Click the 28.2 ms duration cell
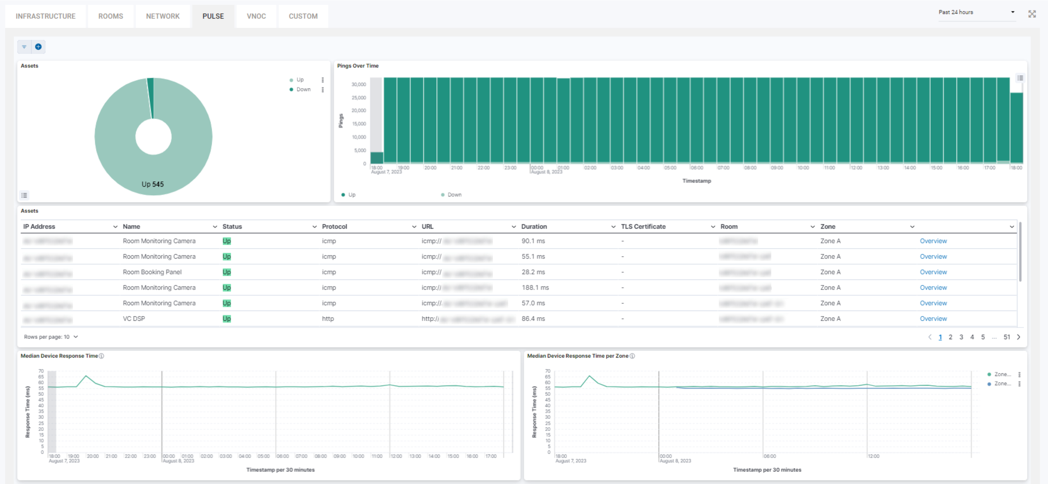 pos(533,272)
